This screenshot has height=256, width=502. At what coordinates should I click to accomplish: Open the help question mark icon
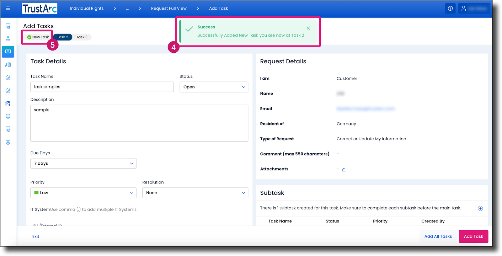tap(450, 8)
